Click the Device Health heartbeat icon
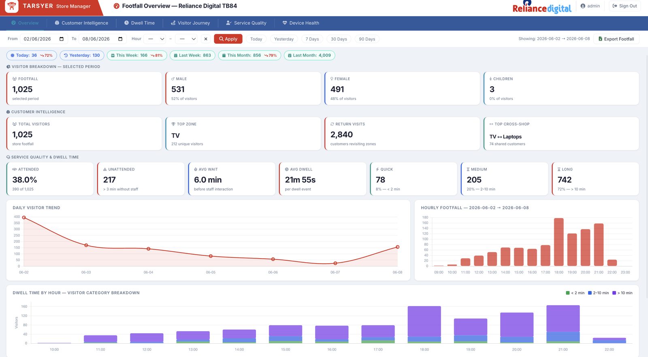This screenshot has width=648, height=357. point(285,23)
